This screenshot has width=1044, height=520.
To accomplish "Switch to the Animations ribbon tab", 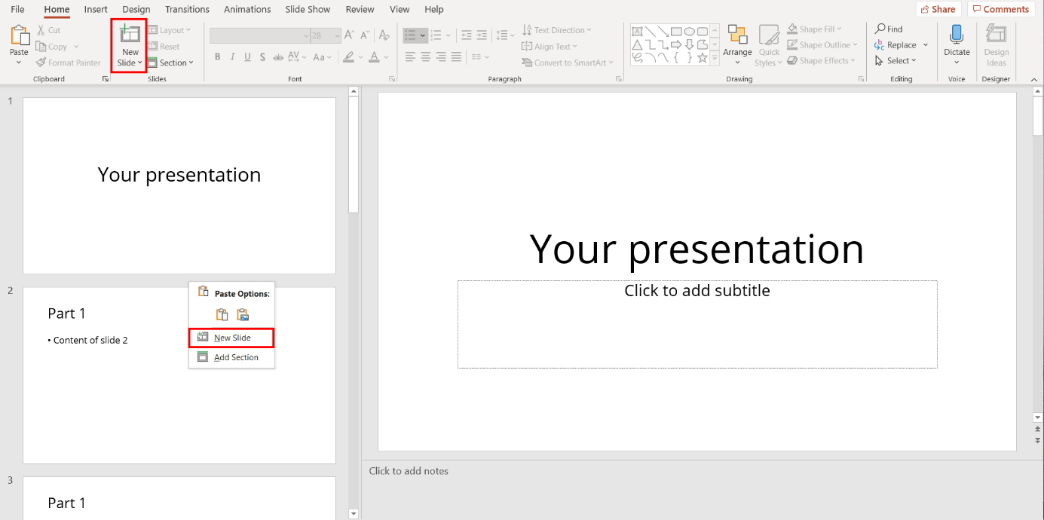I will pos(247,9).
